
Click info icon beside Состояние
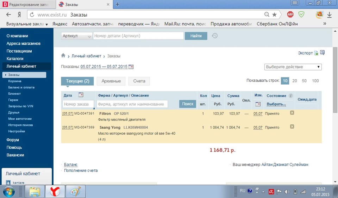point(290,95)
